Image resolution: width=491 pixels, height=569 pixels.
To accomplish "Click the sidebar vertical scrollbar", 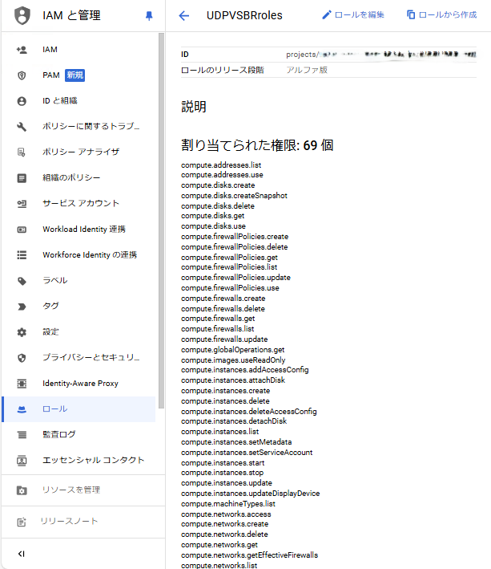I will [x=161, y=221].
